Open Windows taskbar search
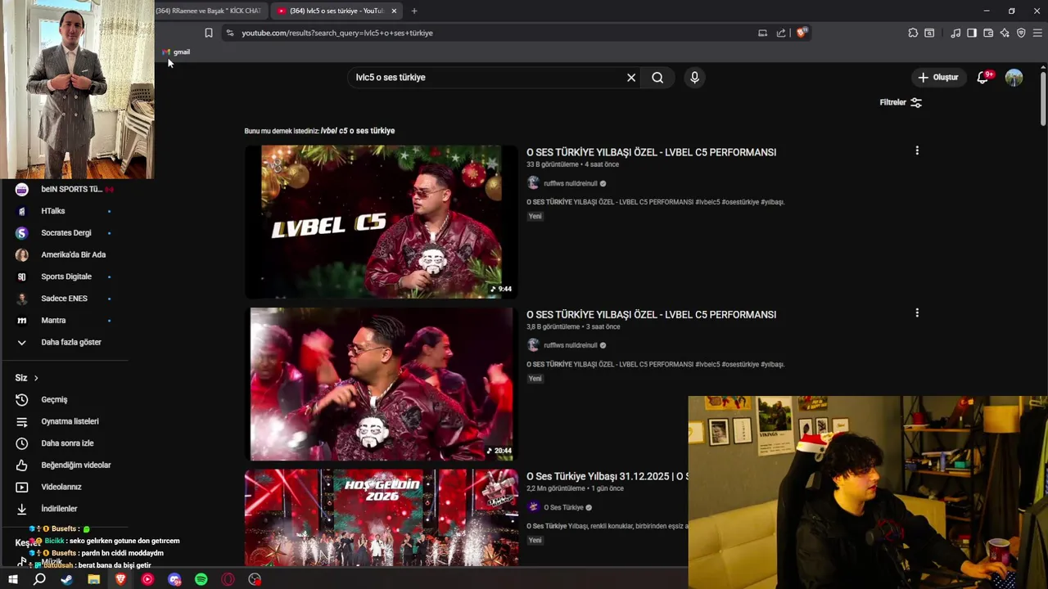Screen dimensions: 1048x589 [39, 579]
